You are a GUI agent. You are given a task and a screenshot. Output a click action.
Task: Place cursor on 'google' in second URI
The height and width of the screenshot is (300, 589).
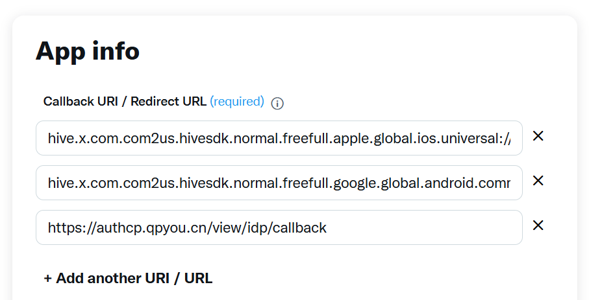pos(352,183)
